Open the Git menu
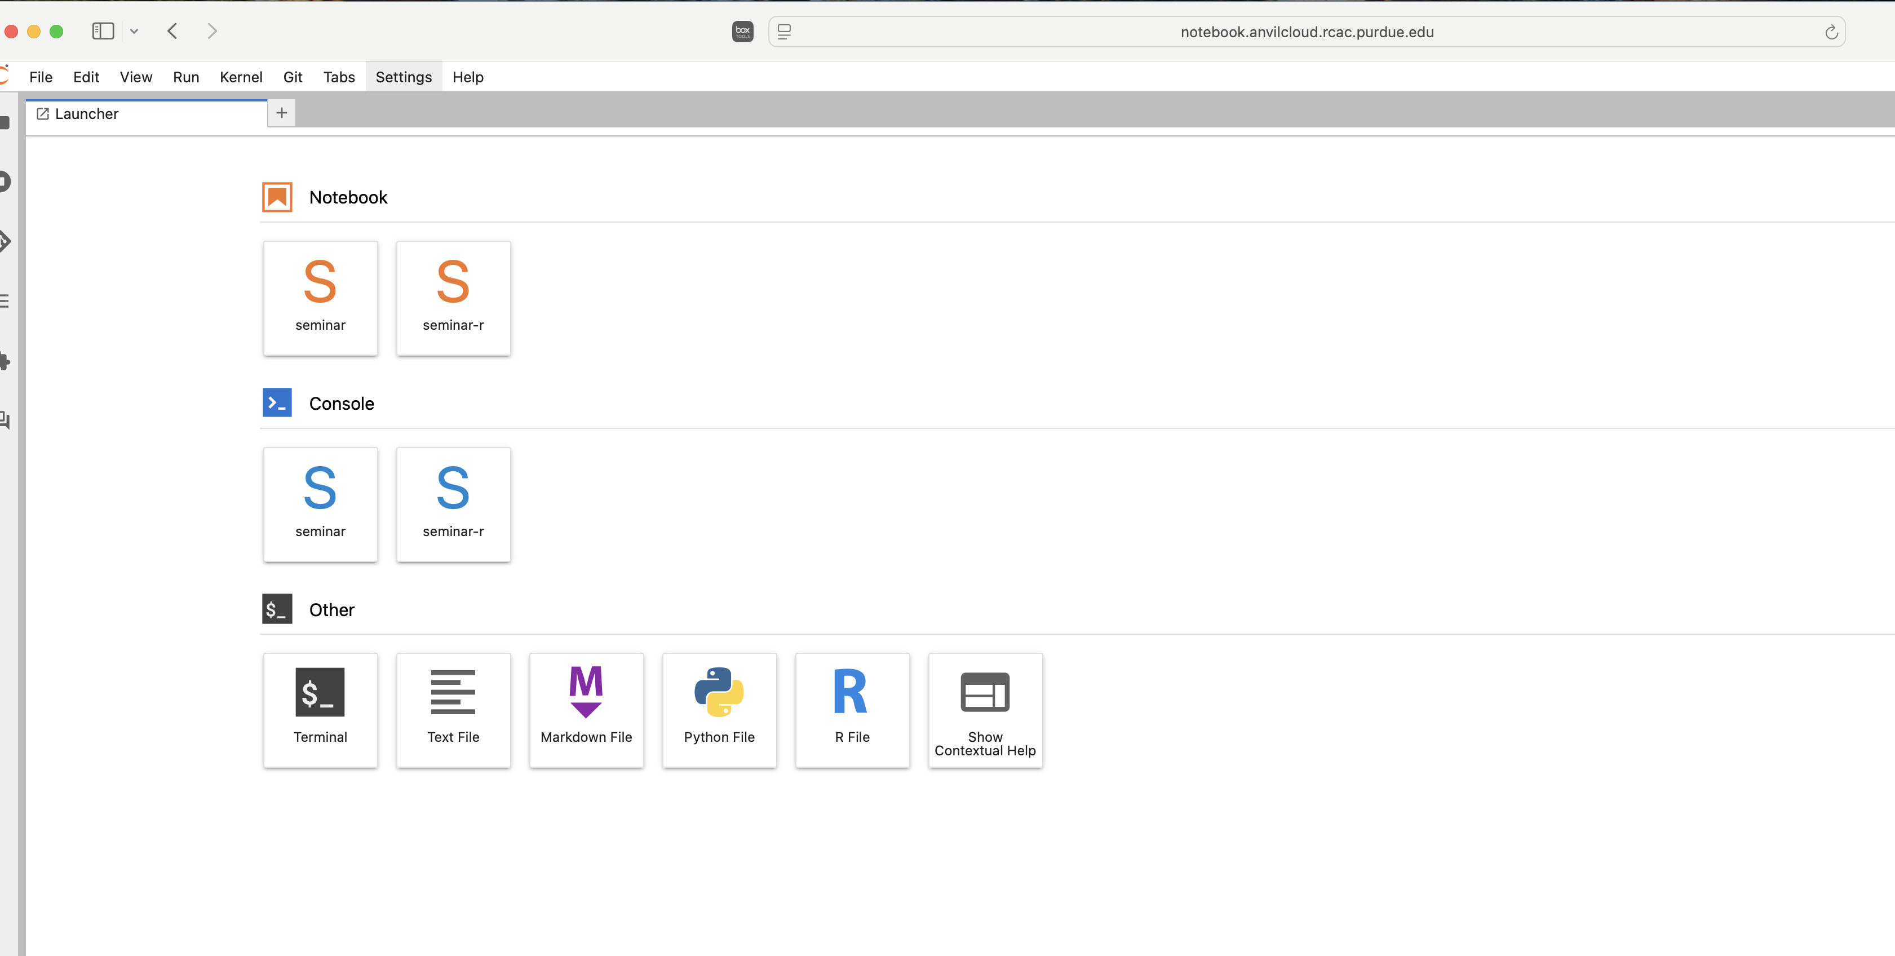This screenshot has height=956, width=1895. pyautogui.click(x=293, y=77)
